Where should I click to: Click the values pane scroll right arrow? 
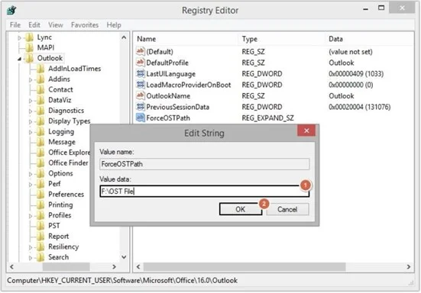click(x=408, y=267)
